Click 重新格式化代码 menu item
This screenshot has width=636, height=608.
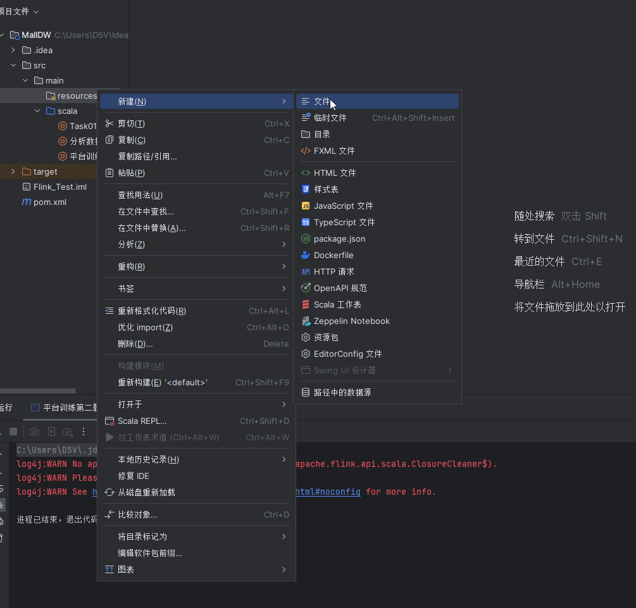pyautogui.click(x=152, y=311)
